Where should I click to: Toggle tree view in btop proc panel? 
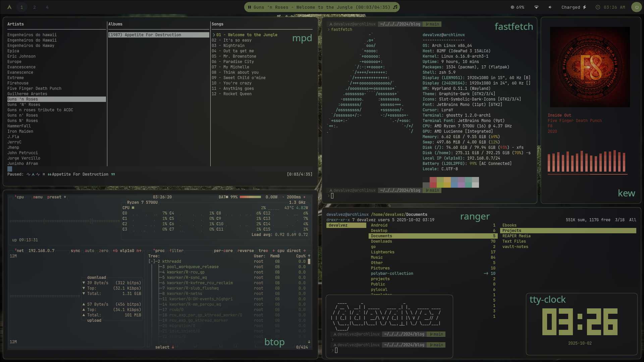click(263, 251)
